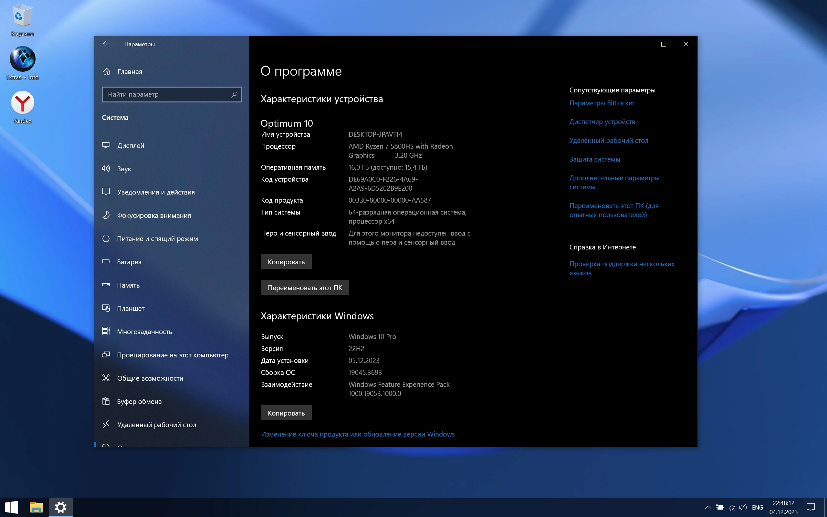Open File Explorer from taskbar
Screen dimensions: 827x517
tap(36, 507)
